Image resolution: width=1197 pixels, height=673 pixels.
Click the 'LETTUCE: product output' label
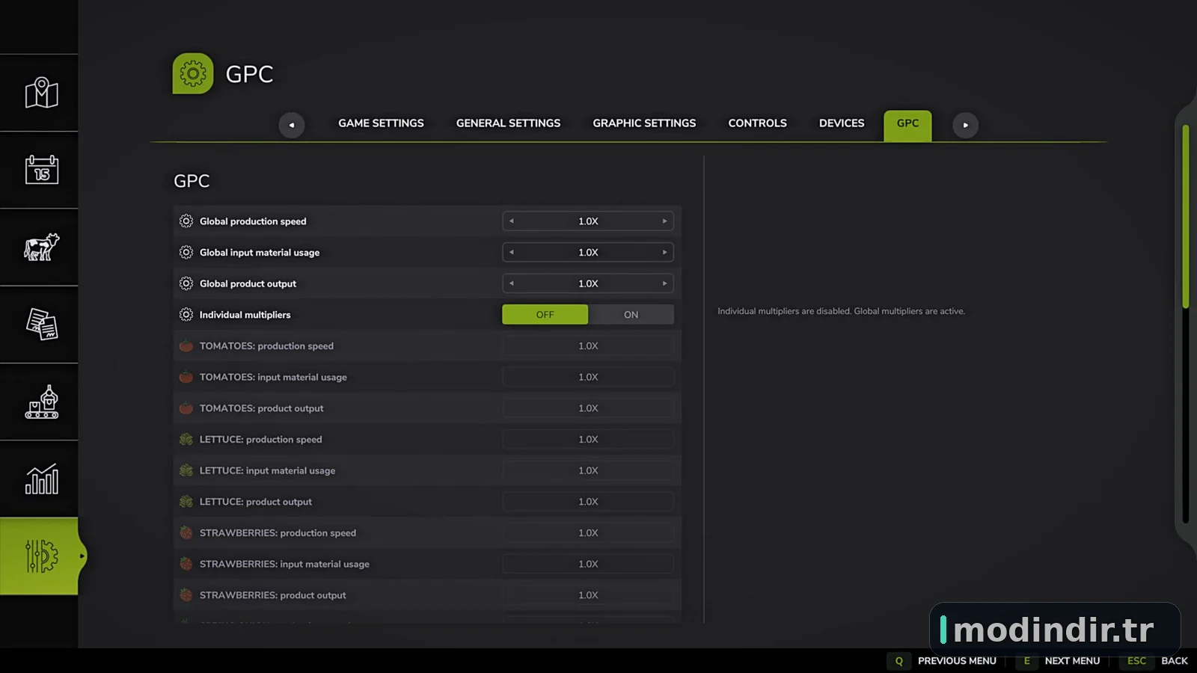[256, 502]
